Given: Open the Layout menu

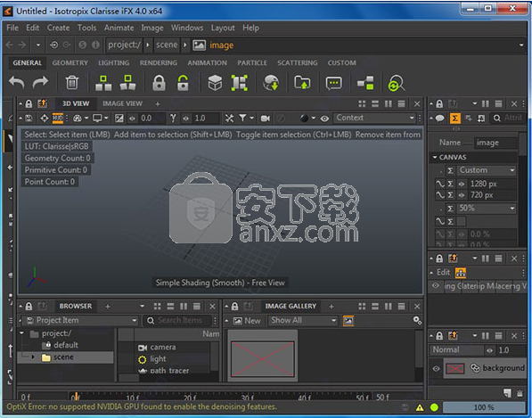Looking at the screenshot, I should click(x=223, y=28).
